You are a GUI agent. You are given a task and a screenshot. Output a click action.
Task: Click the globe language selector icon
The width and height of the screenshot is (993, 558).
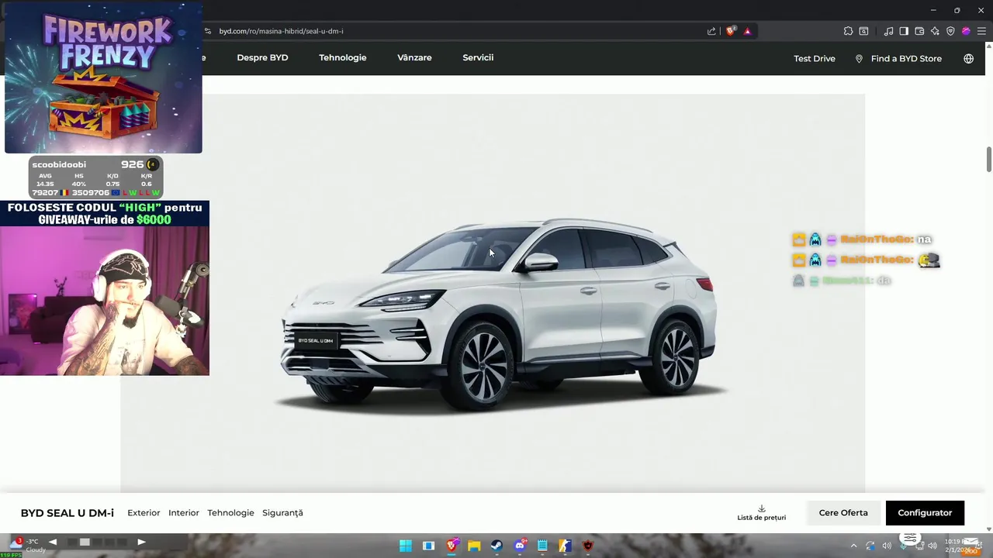pyautogui.click(x=968, y=58)
